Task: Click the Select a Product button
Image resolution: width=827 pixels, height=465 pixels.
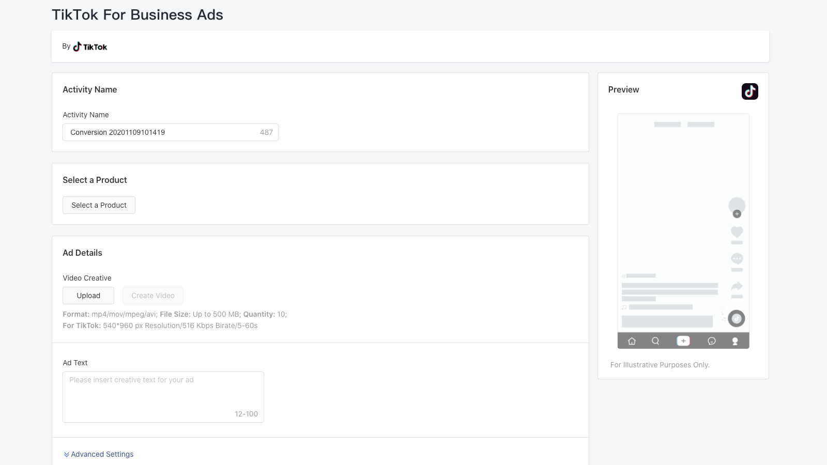Action: click(x=99, y=205)
